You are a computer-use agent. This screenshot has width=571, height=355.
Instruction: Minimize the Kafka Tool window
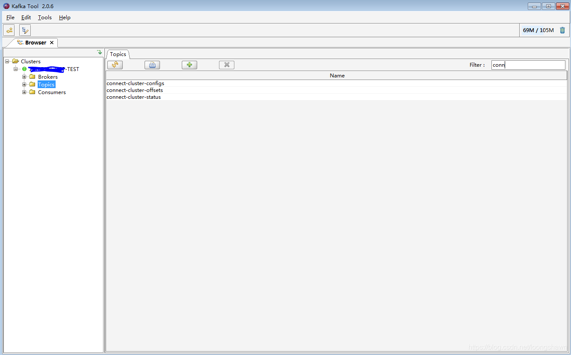(x=534, y=6)
